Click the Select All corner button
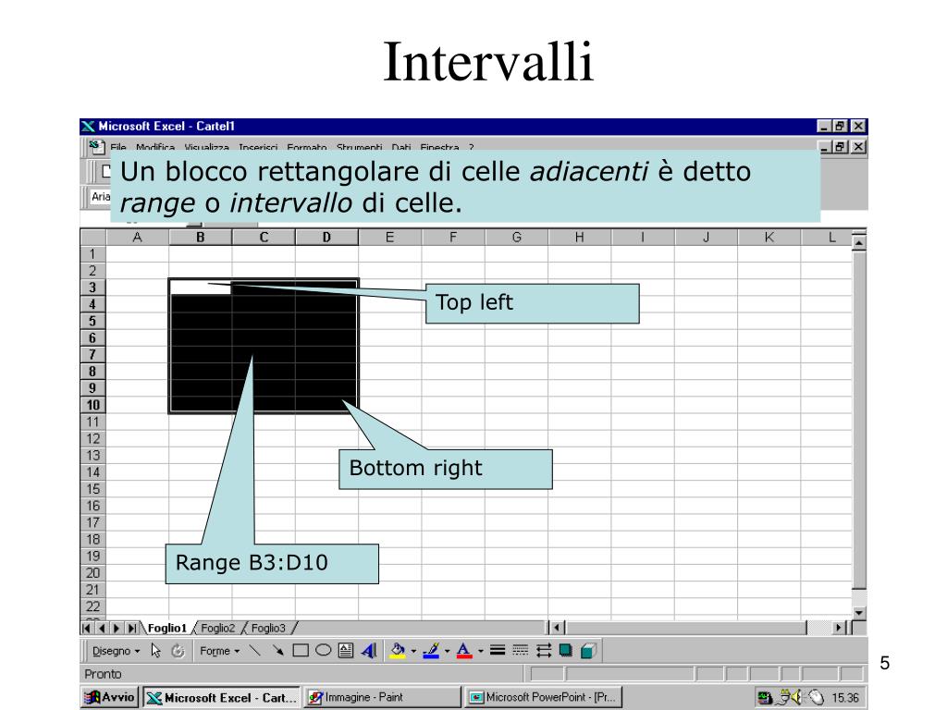 [x=93, y=238]
